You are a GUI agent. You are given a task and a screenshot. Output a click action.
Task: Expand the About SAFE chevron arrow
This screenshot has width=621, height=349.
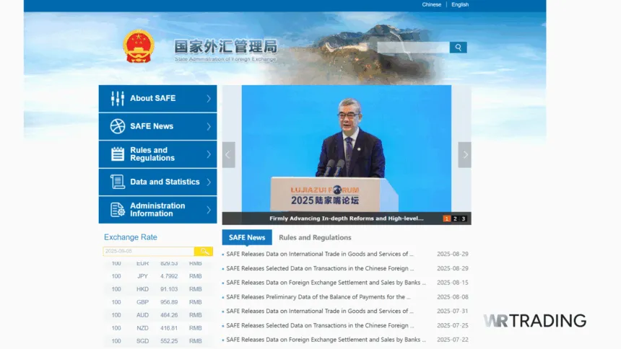(209, 99)
